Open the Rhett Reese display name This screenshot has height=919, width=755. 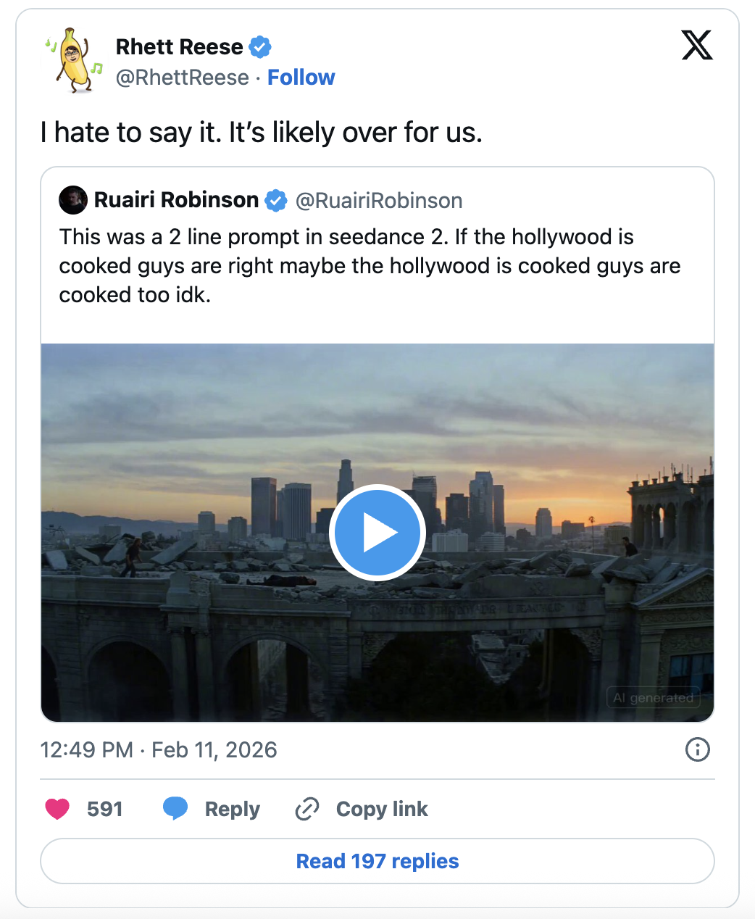[x=180, y=47]
